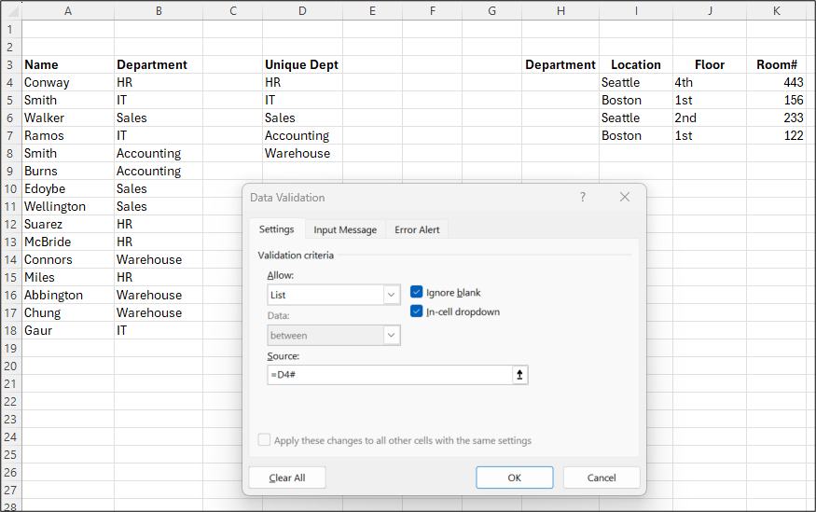
Task: Check Apply these changes to all other cells
Action: pos(264,439)
